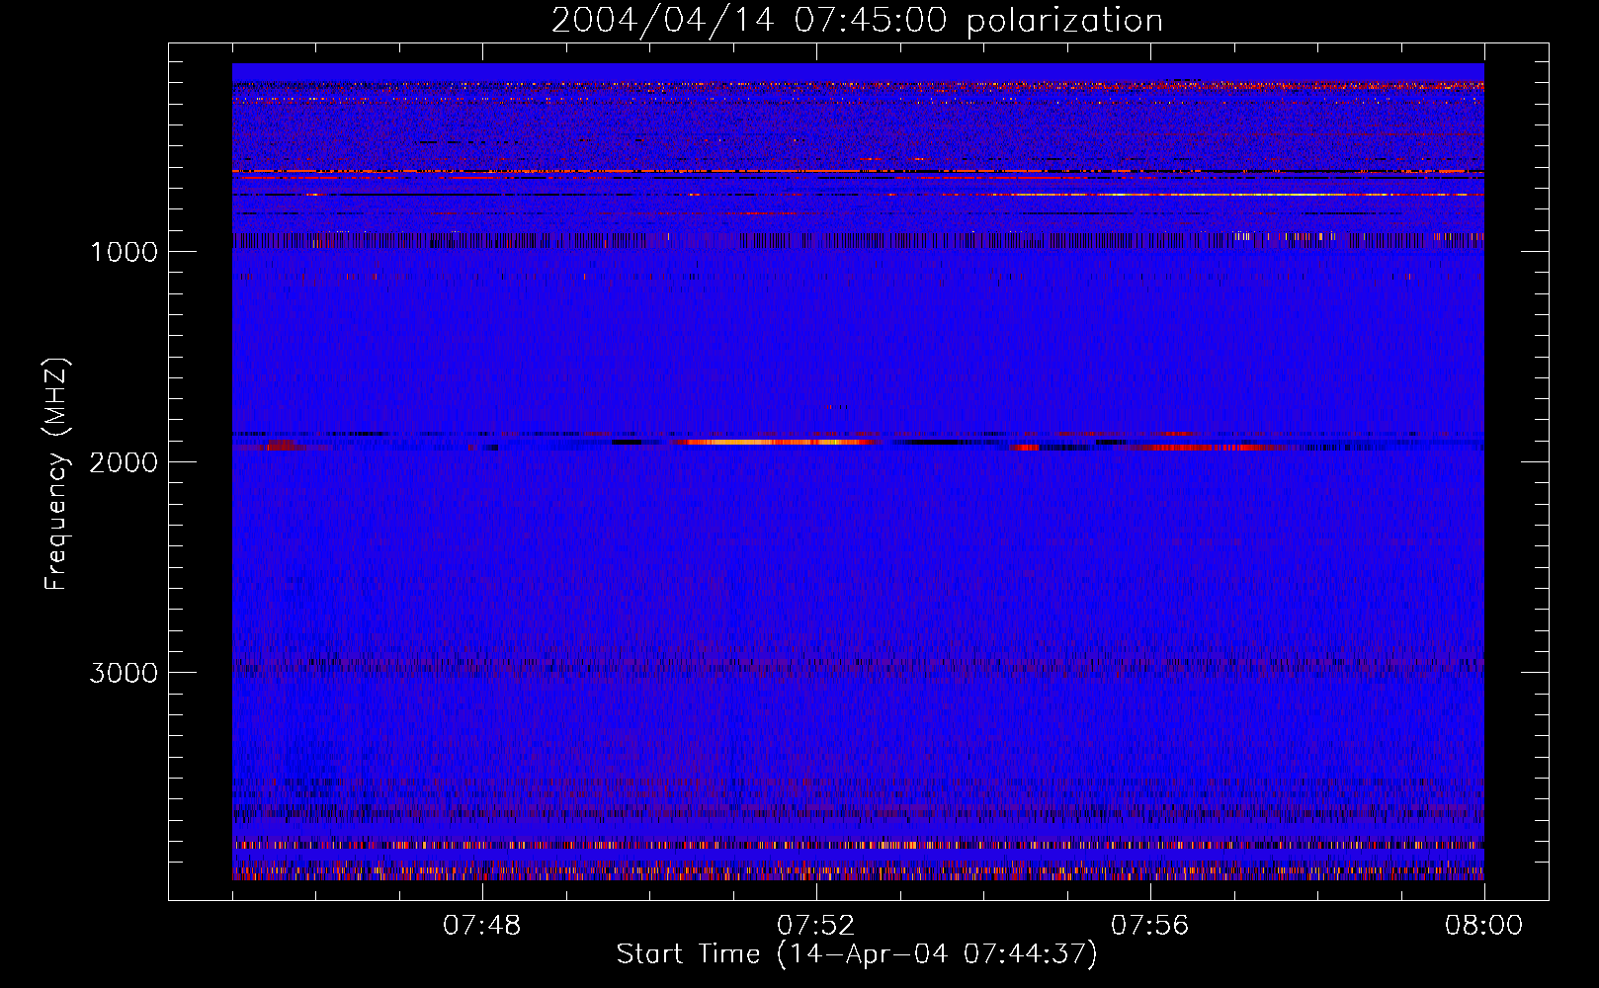Select the 1000 frequency tick label
Image resolution: width=1599 pixels, height=988 pixels.
(124, 252)
